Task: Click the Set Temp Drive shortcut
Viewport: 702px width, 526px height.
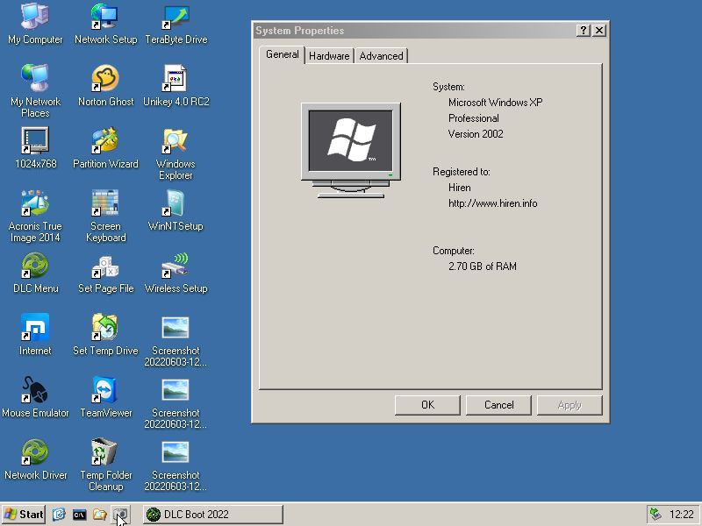Action: coord(105,335)
